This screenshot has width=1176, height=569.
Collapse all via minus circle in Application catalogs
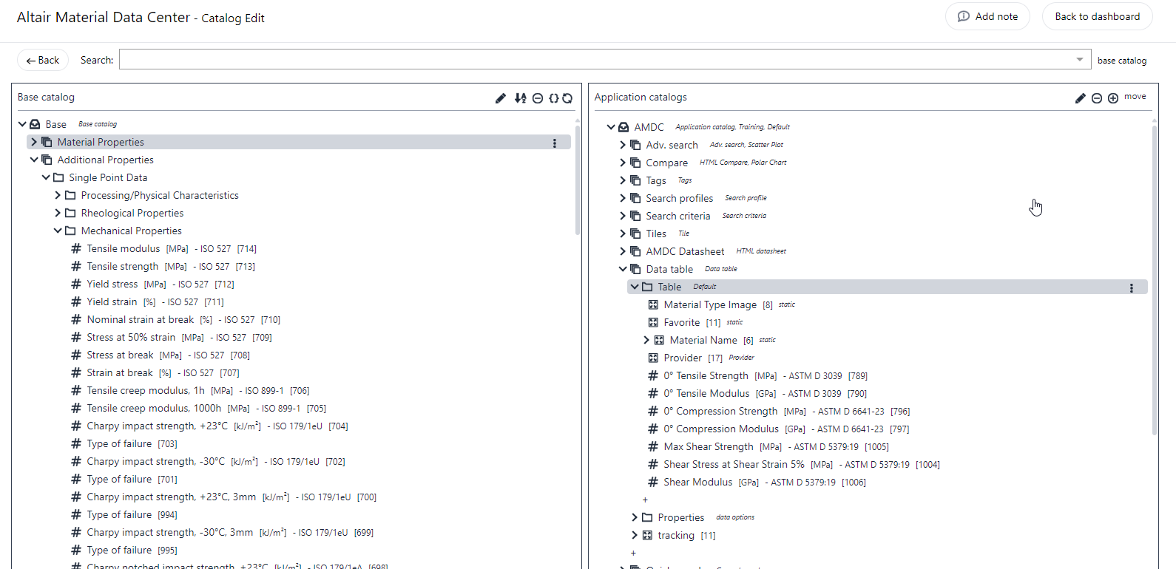coord(1097,98)
